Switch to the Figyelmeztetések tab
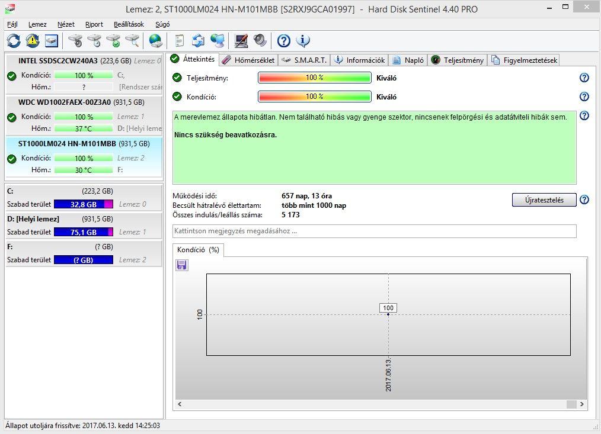The height and width of the screenshot is (434, 601). (524, 60)
